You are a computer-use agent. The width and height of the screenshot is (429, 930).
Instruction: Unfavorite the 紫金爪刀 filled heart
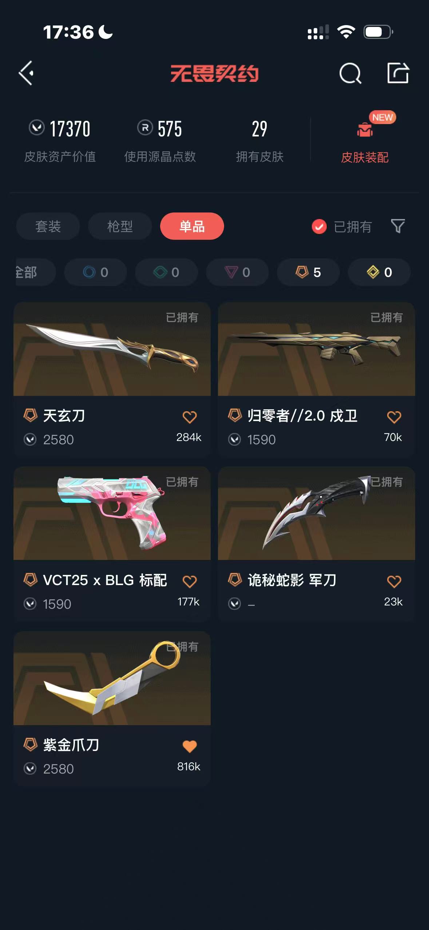coord(190,746)
